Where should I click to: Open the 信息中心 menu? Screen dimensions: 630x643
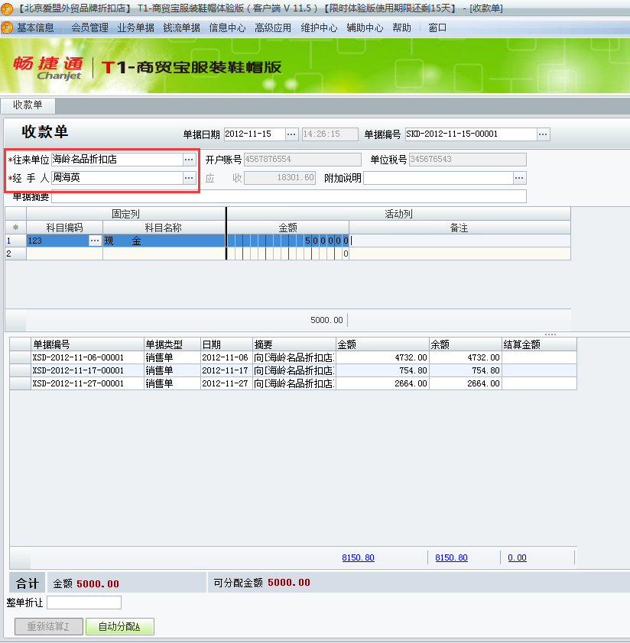click(x=227, y=28)
